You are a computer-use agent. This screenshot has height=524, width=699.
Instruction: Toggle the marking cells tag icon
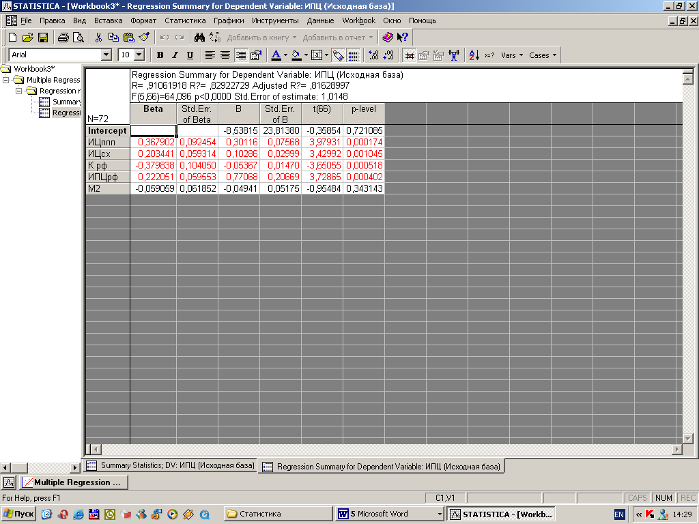pos(338,55)
